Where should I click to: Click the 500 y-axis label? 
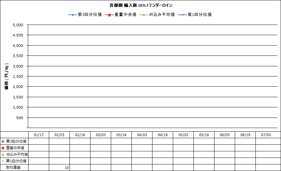click(20, 118)
